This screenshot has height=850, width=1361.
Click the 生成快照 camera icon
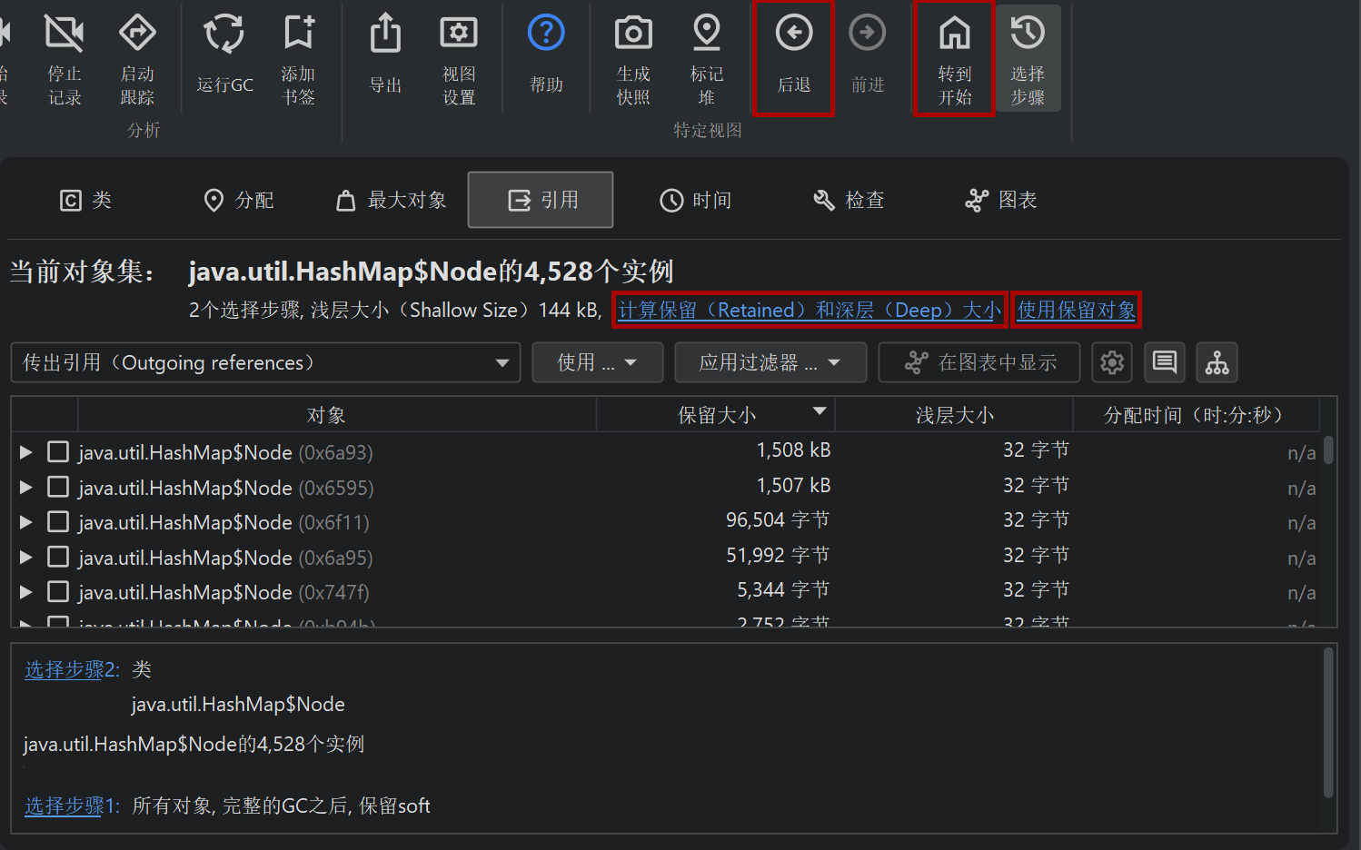click(633, 33)
